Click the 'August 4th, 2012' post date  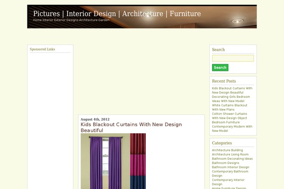click(95, 119)
